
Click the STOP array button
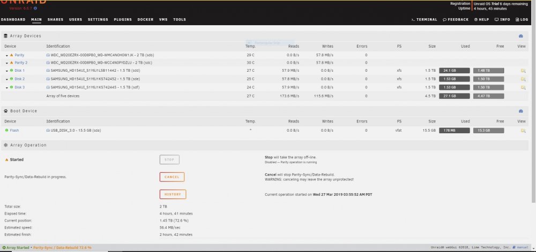[169, 159]
